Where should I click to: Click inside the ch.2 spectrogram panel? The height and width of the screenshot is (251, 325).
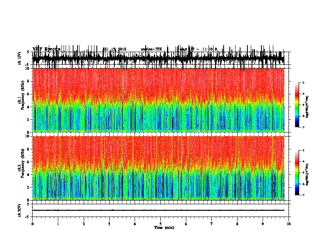tap(158, 168)
